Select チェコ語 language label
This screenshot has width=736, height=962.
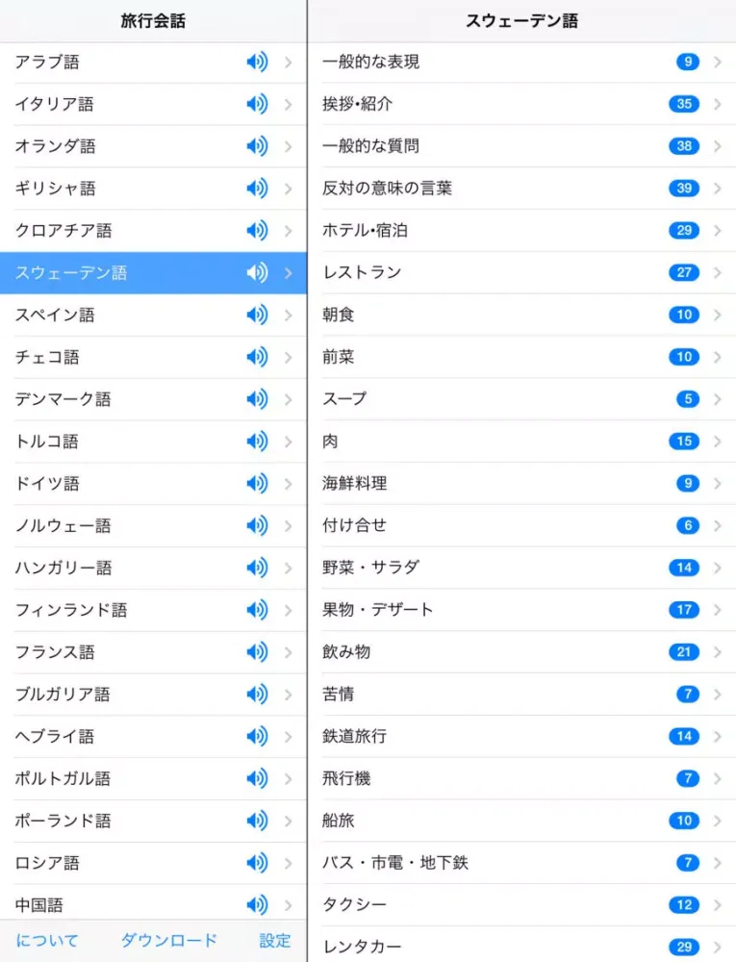tap(47, 357)
